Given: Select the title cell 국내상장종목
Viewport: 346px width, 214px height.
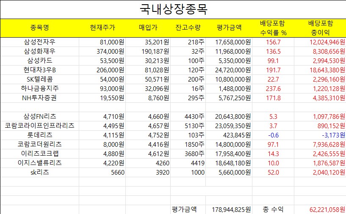Looking at the screenshot, I should 173,9.
